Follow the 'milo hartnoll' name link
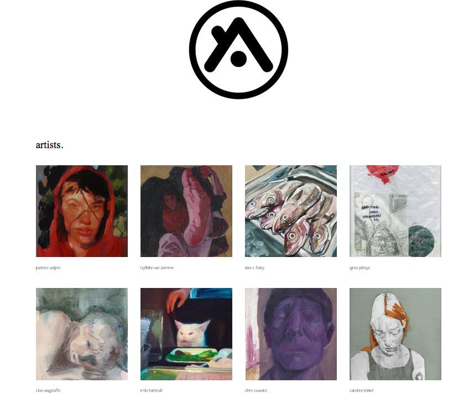The image size is (474, 393). tap(151, 390)
